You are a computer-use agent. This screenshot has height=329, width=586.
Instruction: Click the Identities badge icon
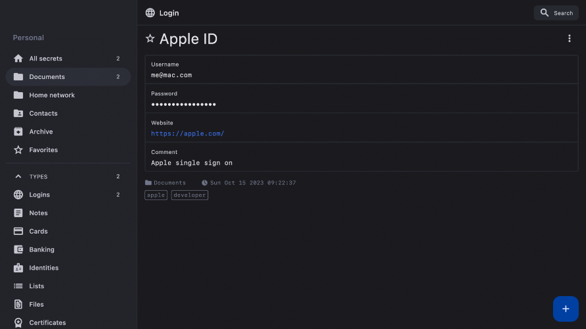click(18, 268)
